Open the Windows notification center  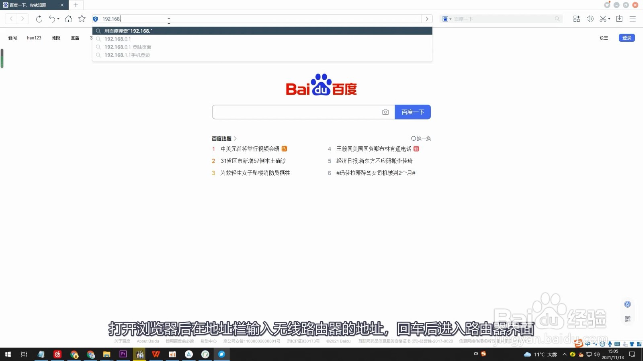632,354
